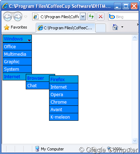
Task: Choose the K-meleon menu entry
Action: tap(64, 117)
